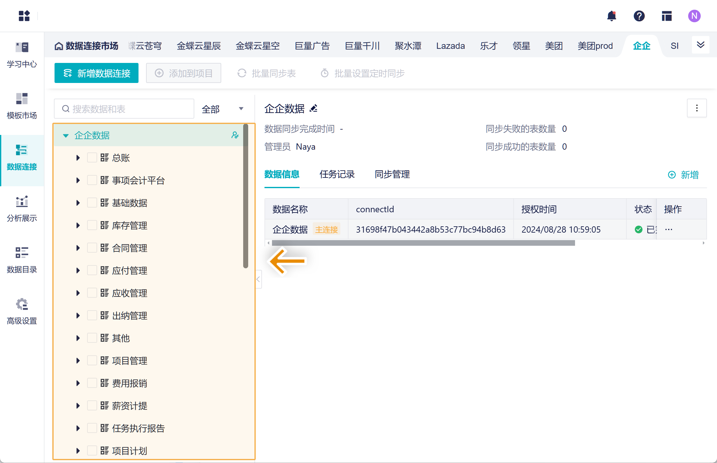Expand the hidden connection tabs chevron
Viewport: 717px width, 463px height.
coord(700,45)
